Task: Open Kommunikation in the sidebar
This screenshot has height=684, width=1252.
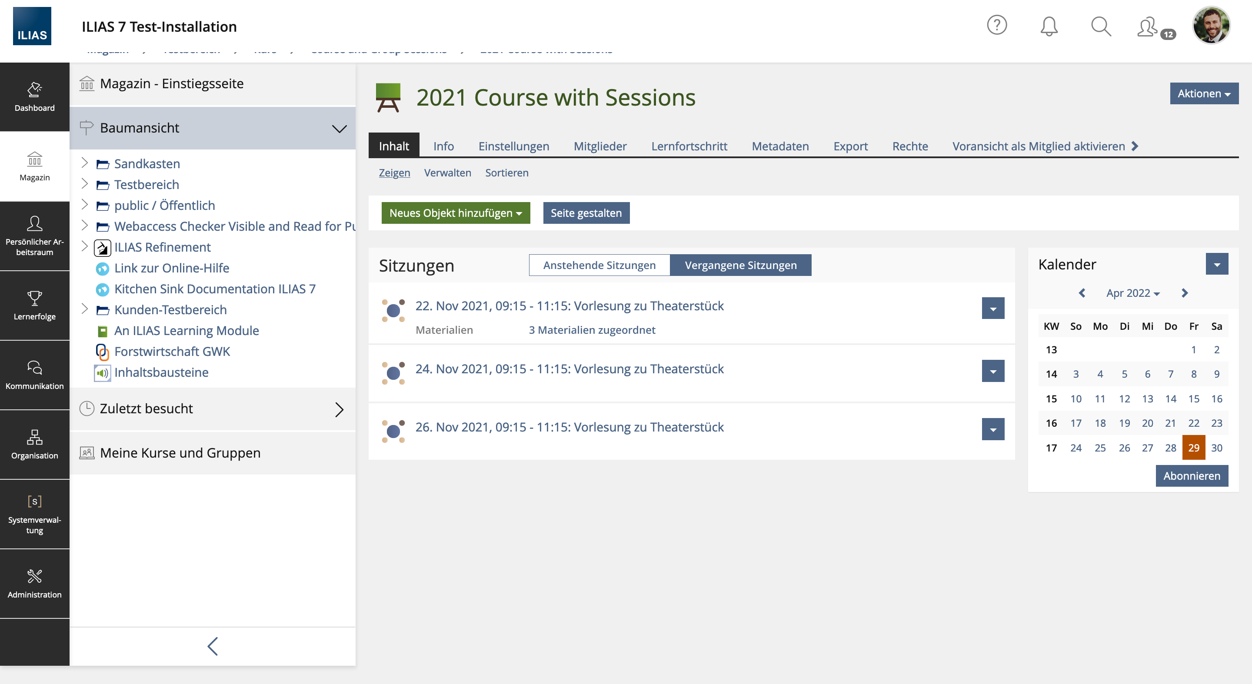Action: (x=34, y=375)
